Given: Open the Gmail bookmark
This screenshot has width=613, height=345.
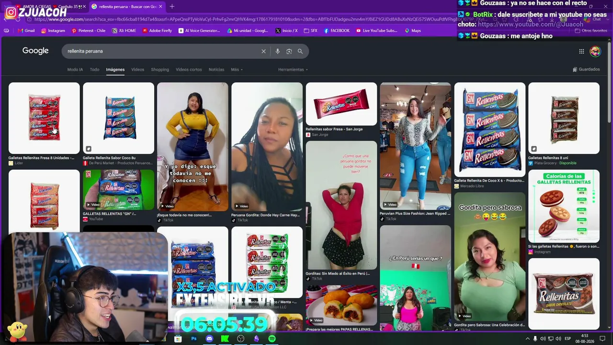Looking at the screenshot, I should pos(26,31).
